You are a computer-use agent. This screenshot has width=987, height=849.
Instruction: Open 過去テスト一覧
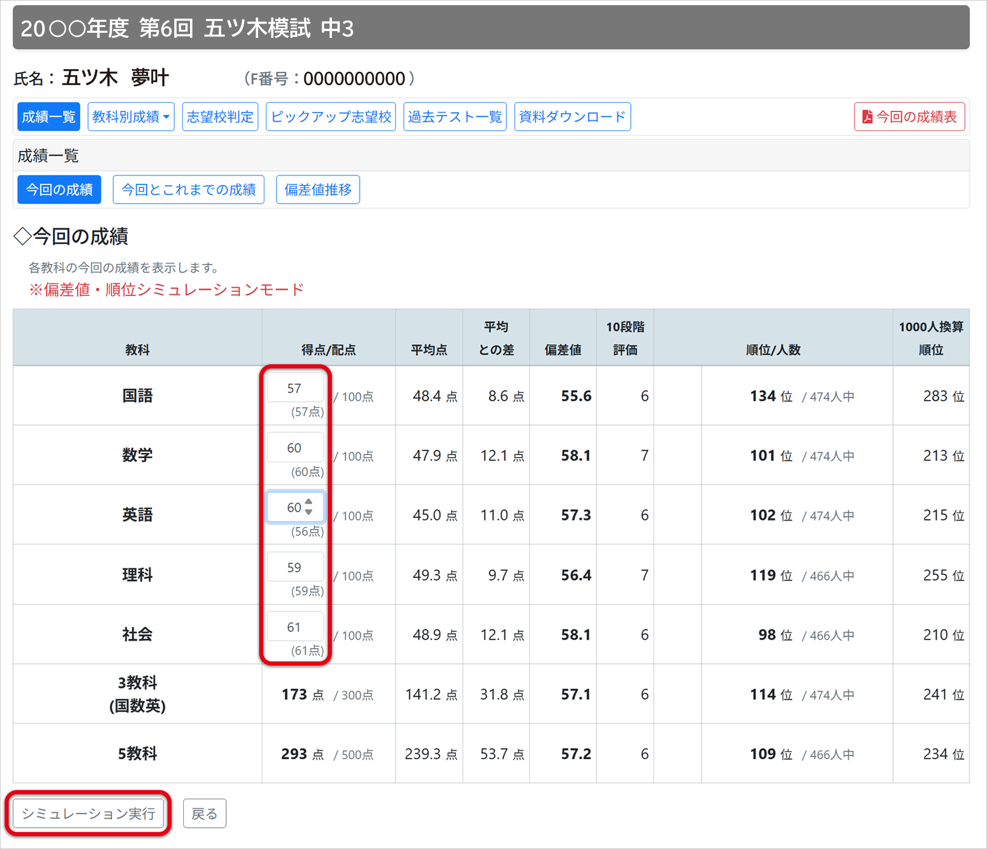(x=454, y=117)
